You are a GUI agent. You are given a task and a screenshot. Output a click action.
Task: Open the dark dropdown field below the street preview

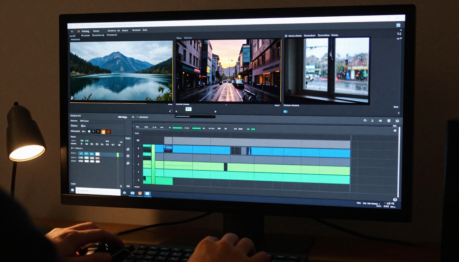(195, 116)
